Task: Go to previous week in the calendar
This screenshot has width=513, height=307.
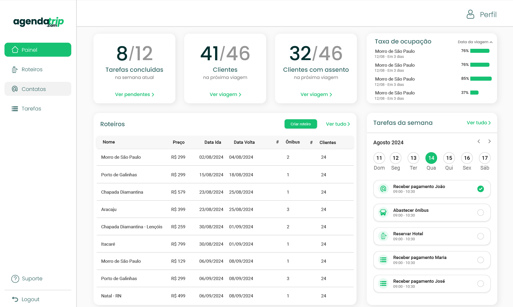Action: (479, 141)
